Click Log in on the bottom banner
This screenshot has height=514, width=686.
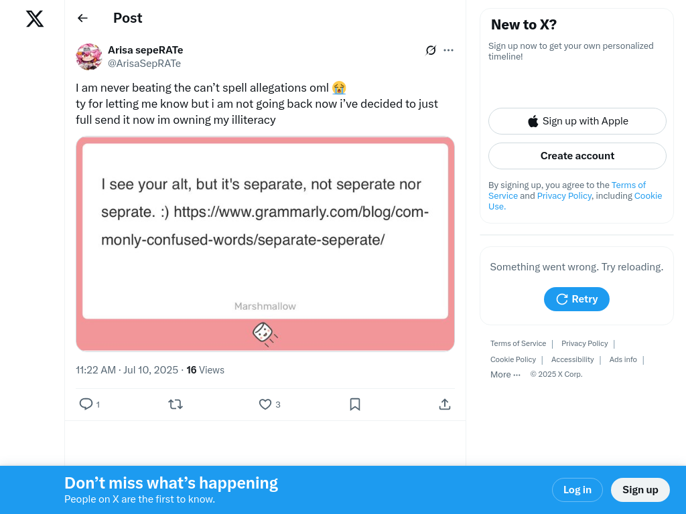(x=577, y=490)
